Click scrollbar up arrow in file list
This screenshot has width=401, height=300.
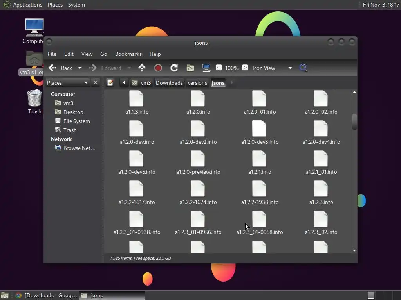[x=354, y=92]
